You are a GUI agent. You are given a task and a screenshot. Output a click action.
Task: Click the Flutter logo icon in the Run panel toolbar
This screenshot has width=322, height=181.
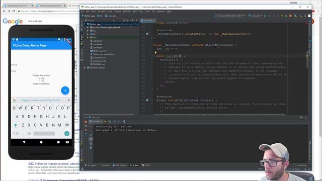124,122
